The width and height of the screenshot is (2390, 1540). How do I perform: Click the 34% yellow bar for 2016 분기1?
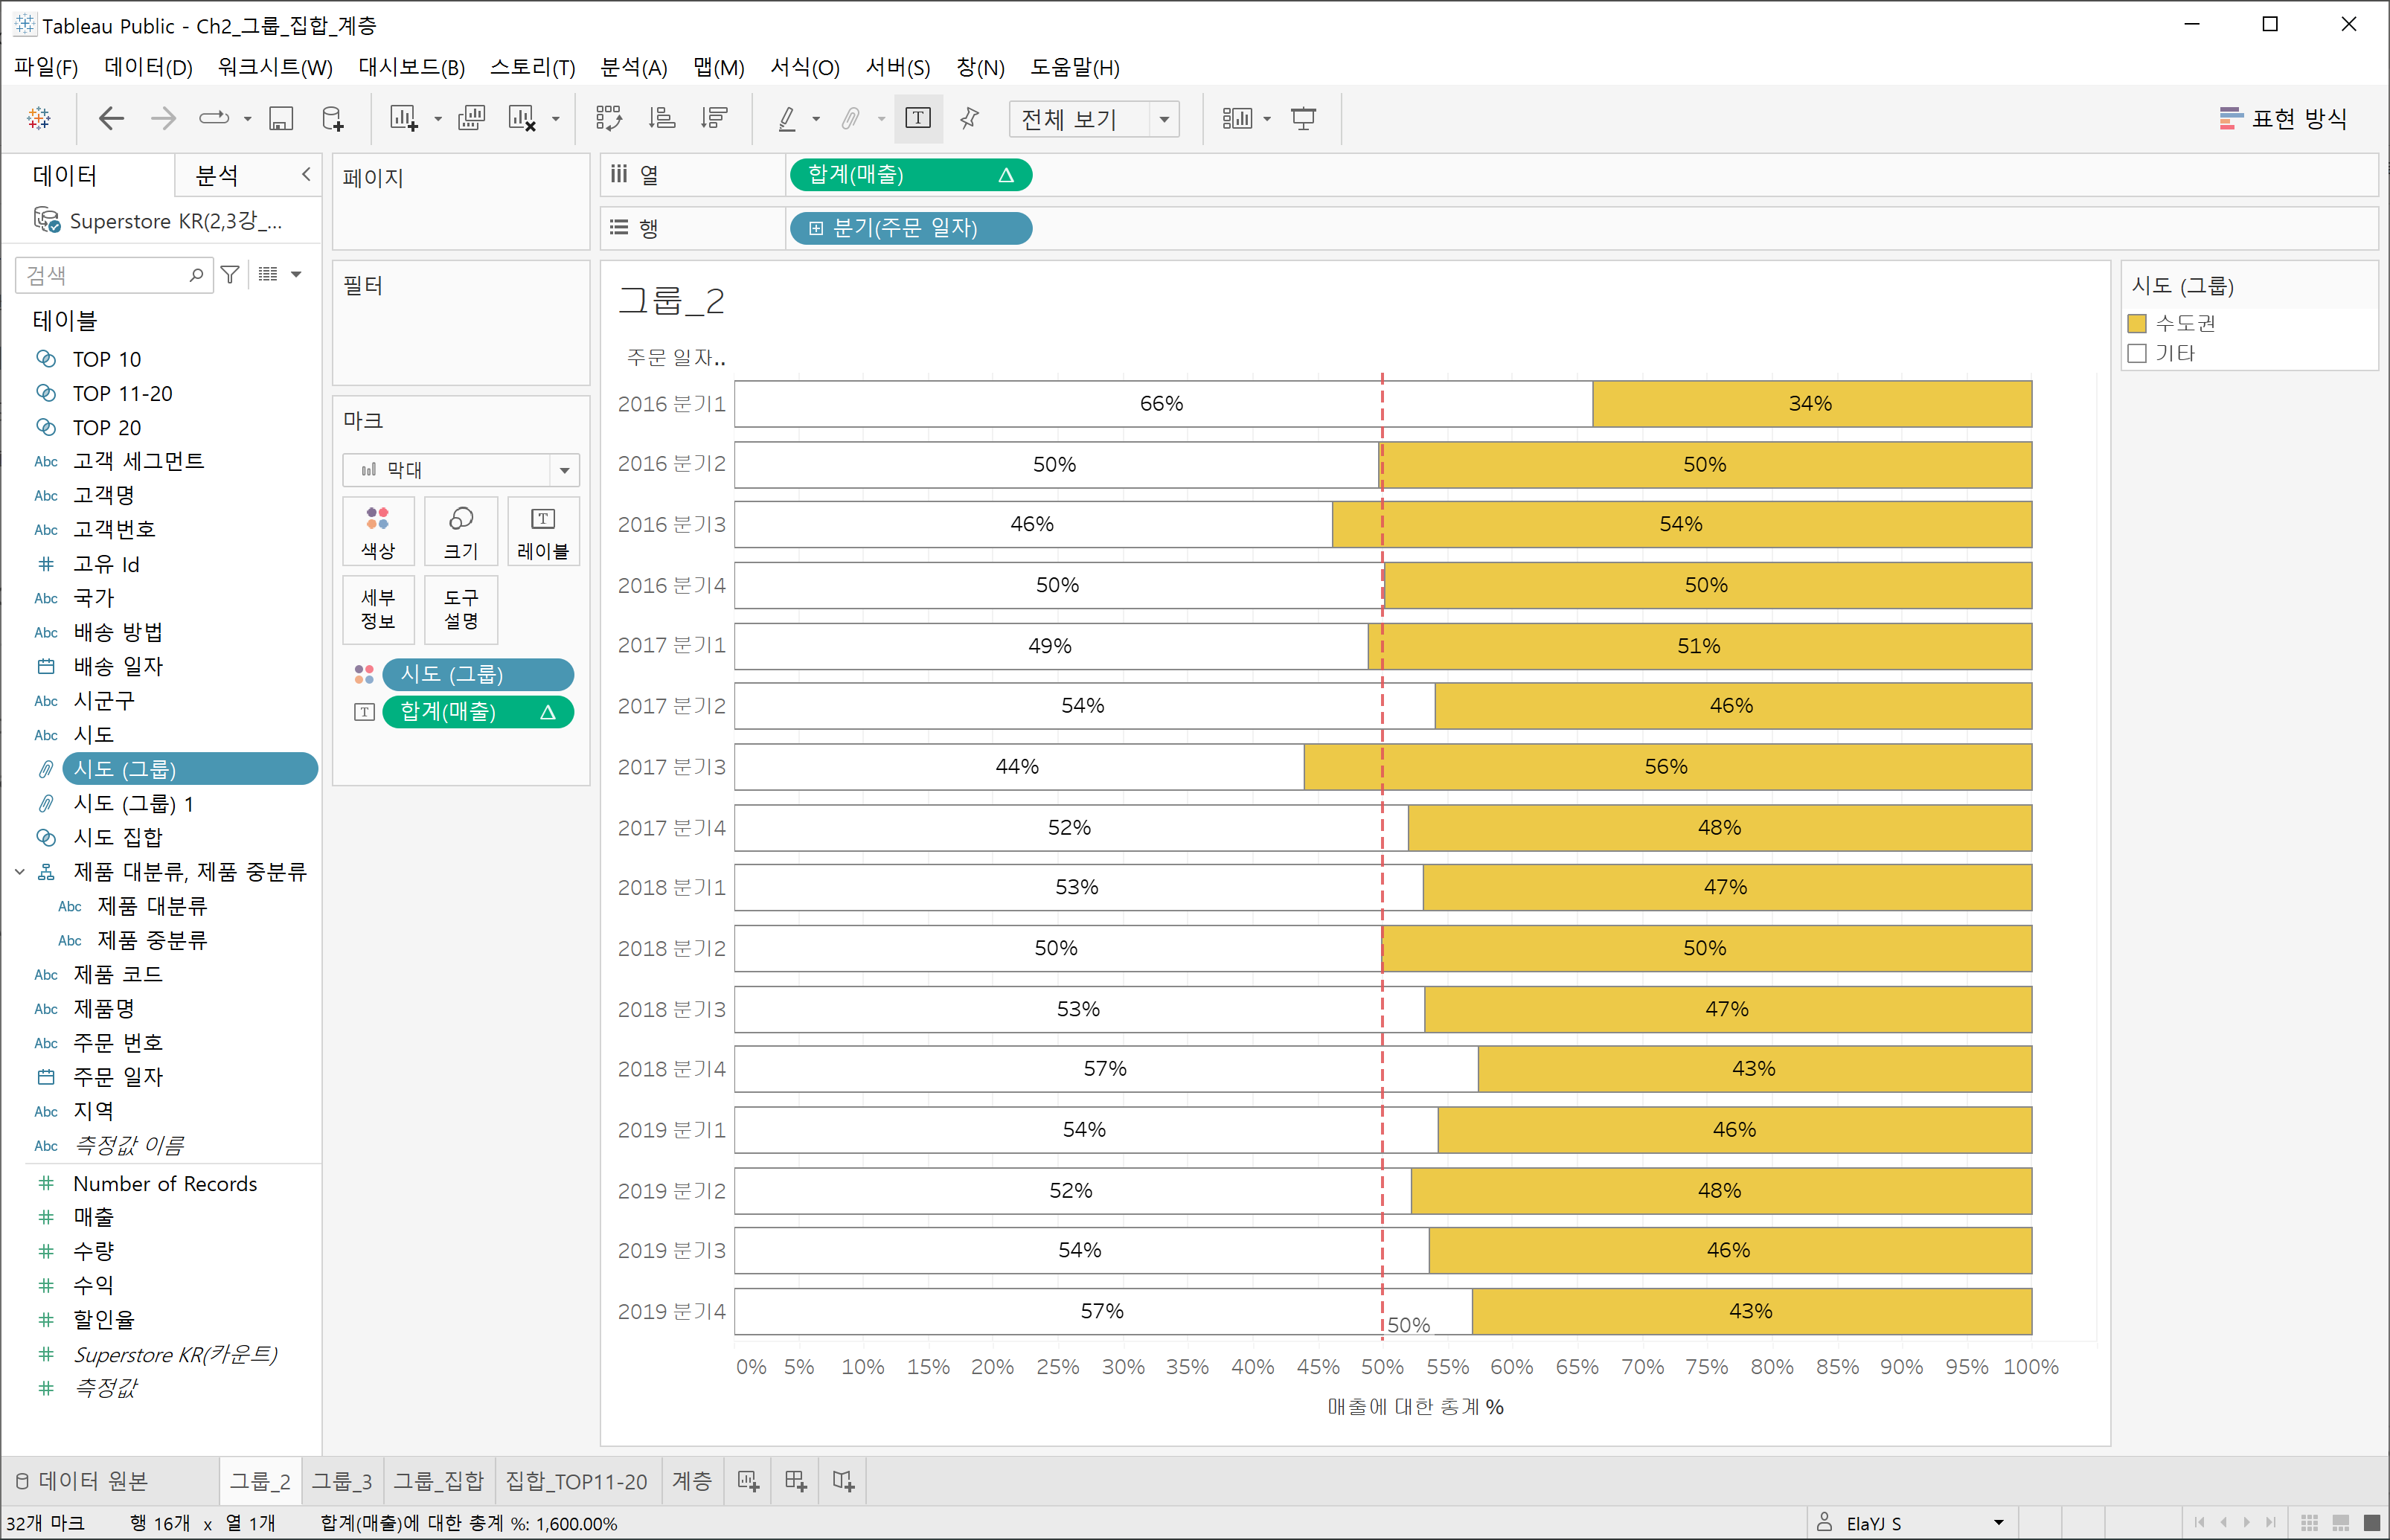click(1811, 404)
